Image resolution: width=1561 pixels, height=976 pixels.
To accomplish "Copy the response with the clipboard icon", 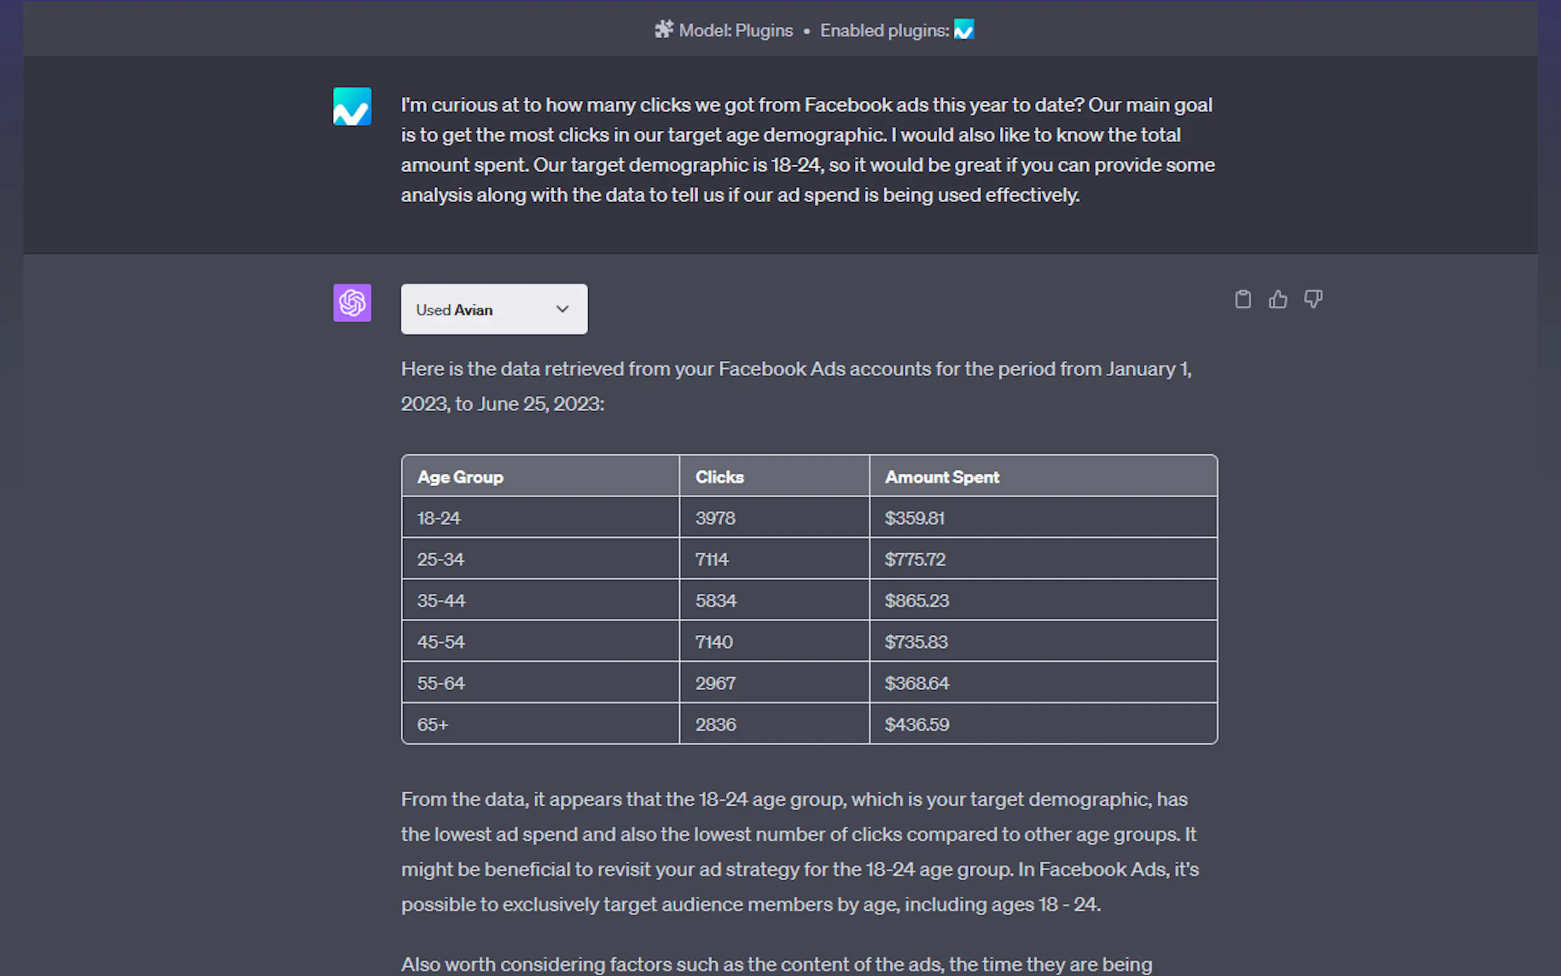I will [1243, 299].
